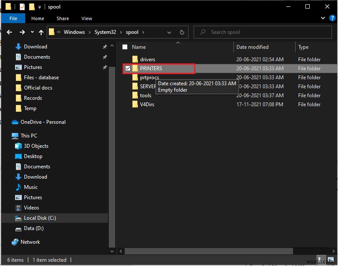Click the New folder icon in the title bar
338x266 pixels.
click(32, 7)
